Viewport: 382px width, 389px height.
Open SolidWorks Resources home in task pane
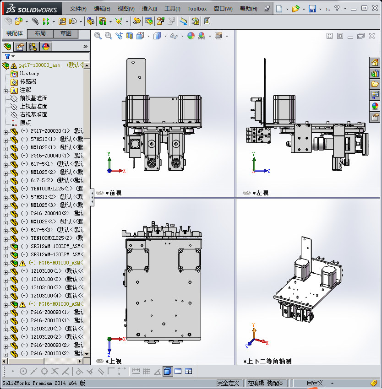[x=375, y=63]
